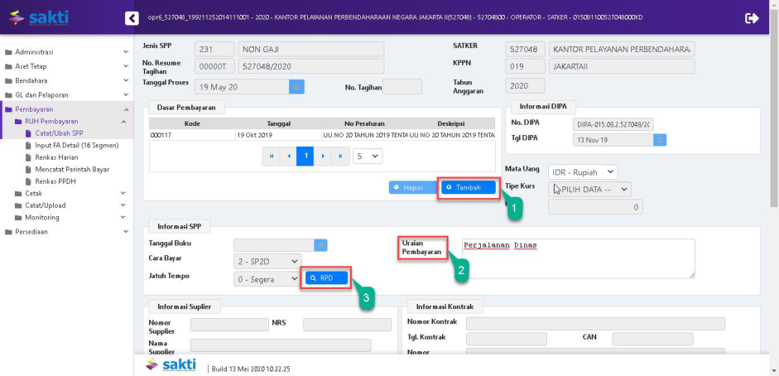Click the Uraian Pembayaran text area

click(x=577, y=258)
